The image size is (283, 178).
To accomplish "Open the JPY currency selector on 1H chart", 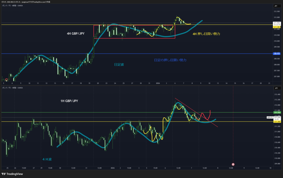I will [276, 88].
